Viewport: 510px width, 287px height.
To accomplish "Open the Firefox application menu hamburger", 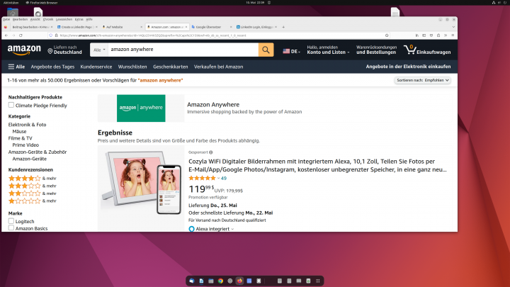I will pyautogui.click(x=453, y=35).
